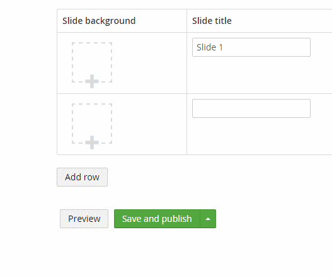Click the plus icon in first slide row
The width and height of the screenshot is (332, 278).
pyautogui.click(x=92, y=81)
